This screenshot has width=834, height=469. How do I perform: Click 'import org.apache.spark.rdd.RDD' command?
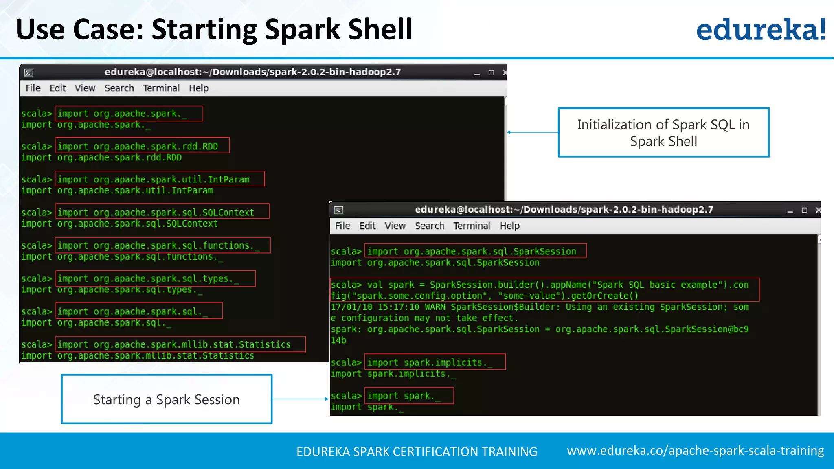click(143, 146)
